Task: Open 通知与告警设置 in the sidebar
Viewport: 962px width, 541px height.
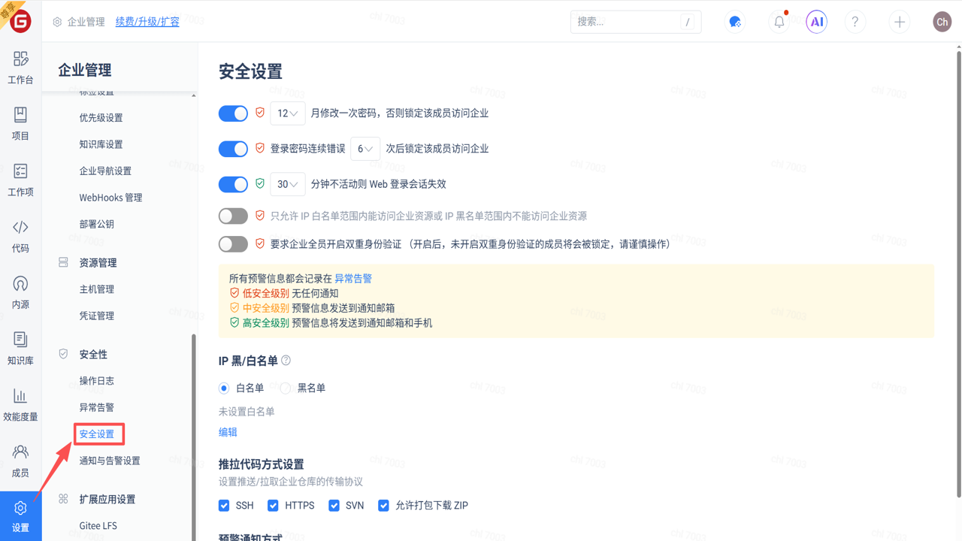Action: (110, 461)
